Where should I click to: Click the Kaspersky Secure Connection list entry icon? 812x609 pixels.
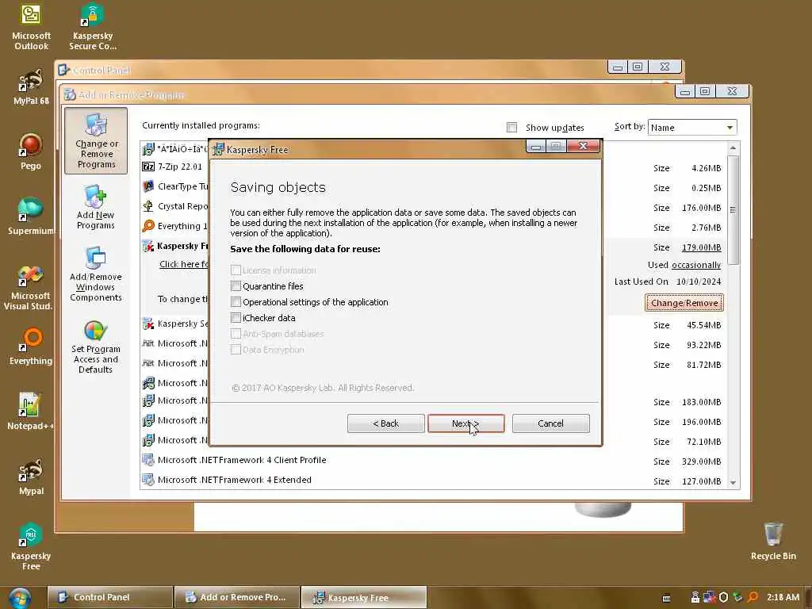tap(148, 324)
